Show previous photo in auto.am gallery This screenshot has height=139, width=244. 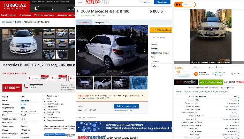(79, 51)
